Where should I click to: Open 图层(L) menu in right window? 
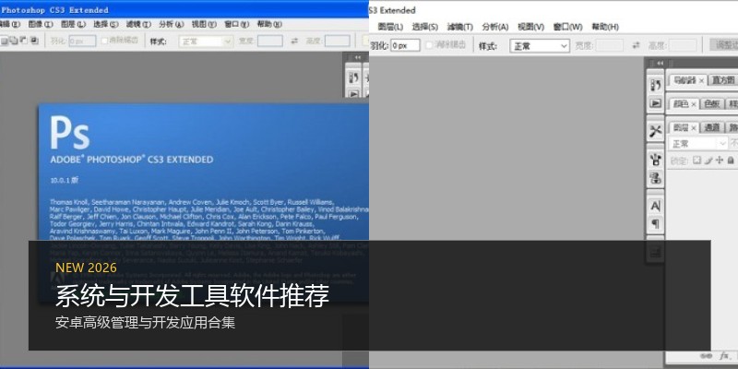coord(390,27)
